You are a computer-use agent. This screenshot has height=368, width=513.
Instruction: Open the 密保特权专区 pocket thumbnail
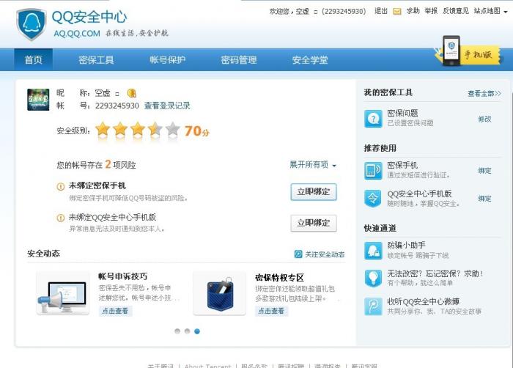tap(220, 293)
